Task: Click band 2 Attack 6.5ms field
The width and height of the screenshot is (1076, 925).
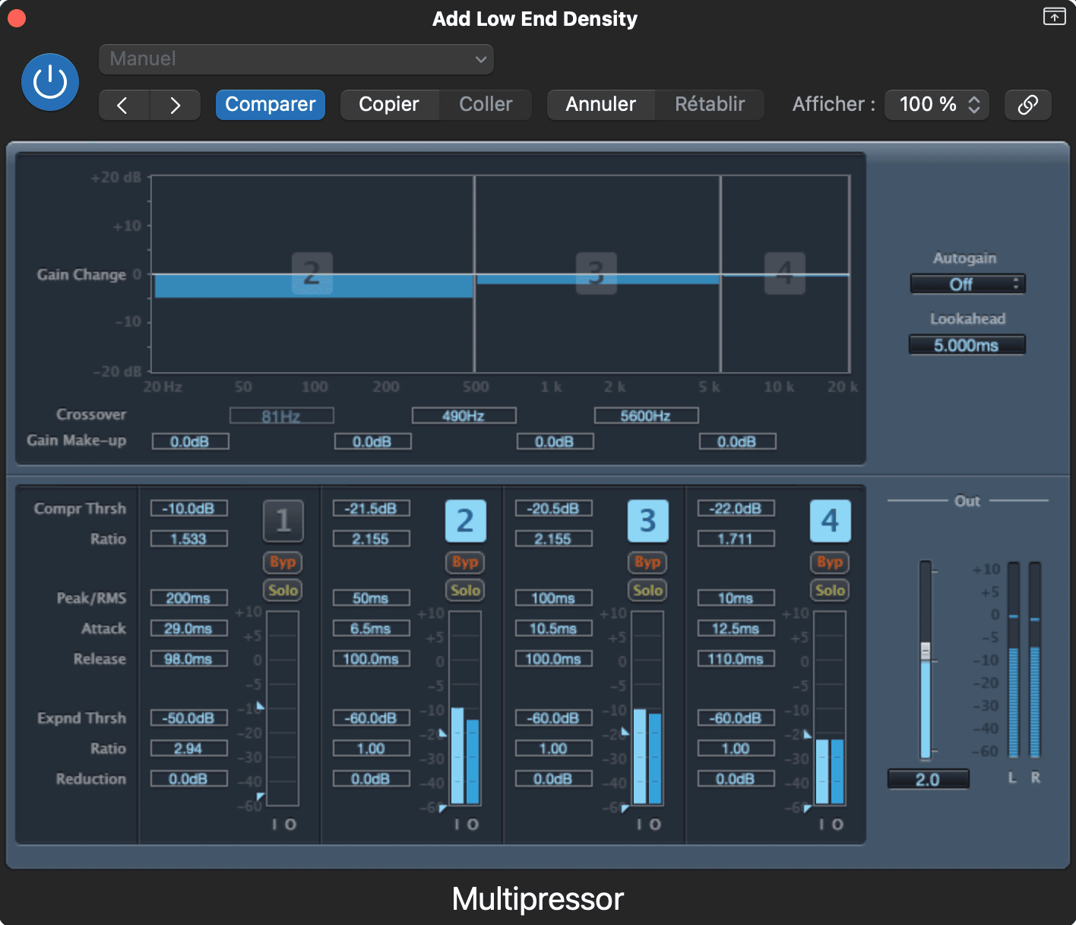Action: coord(371,628)
